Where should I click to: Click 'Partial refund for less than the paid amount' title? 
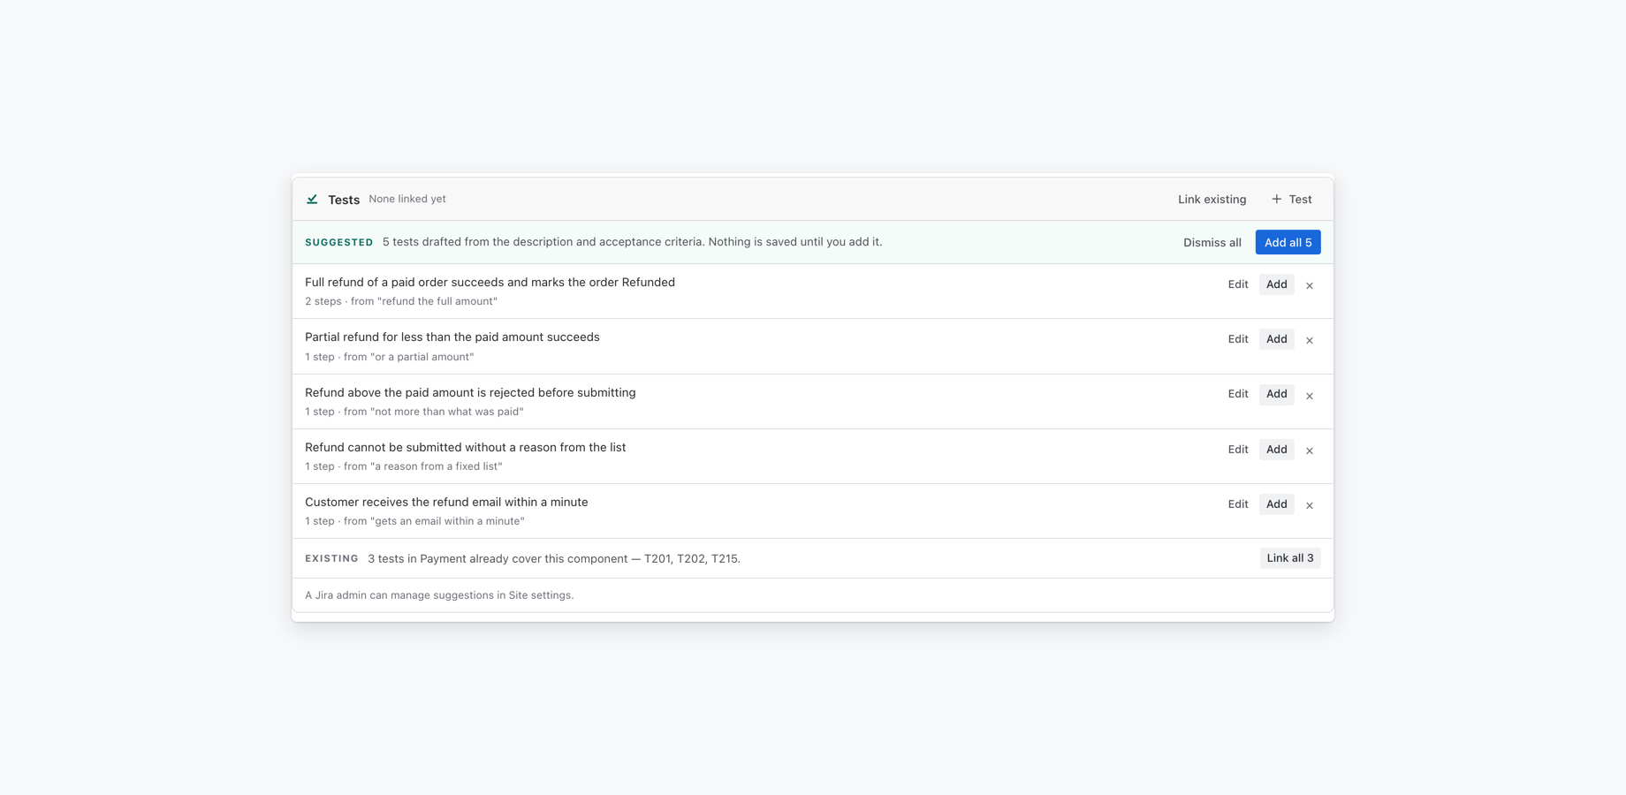tap(452, 337)
